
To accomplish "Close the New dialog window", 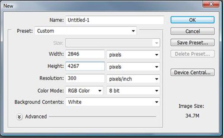I will pyautogui.click(x=211, y=4).
